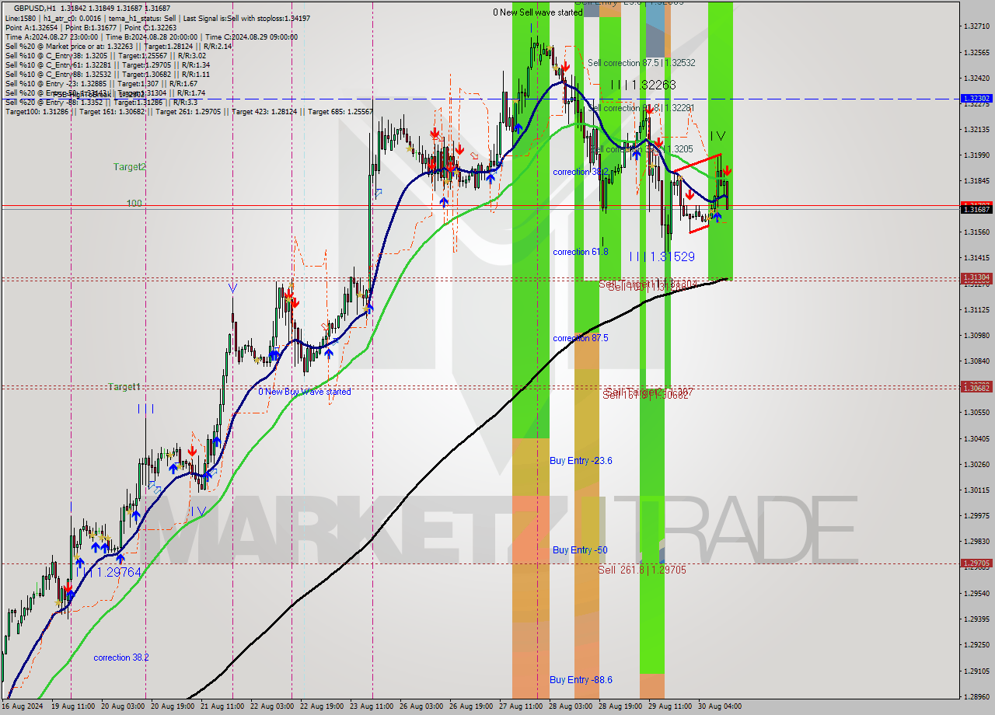Viewport: 995px width, 715px height.
Task: Click the blue 'correction 87.5' label
Action: coord(581,338)
